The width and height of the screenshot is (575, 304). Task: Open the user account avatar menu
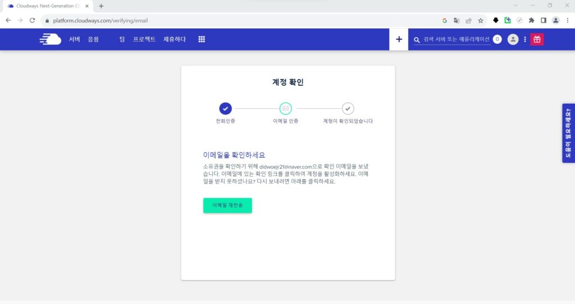point(513,39)
